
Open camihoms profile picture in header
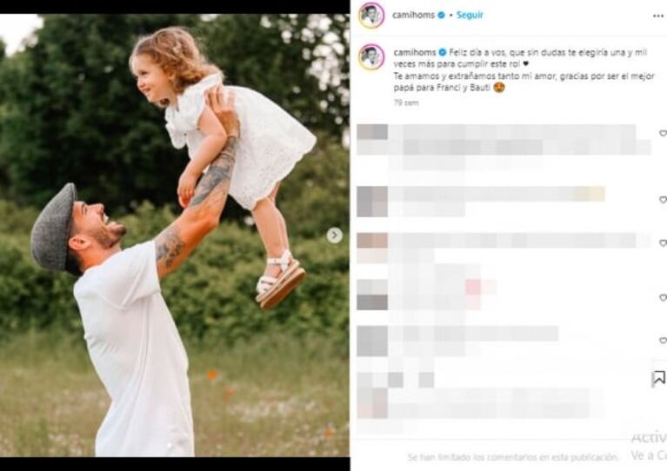coord(372,16)
